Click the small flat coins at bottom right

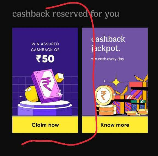click(x=137, y=112)
